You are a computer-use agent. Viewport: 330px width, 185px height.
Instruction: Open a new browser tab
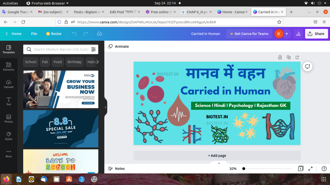tap(291, 12)
